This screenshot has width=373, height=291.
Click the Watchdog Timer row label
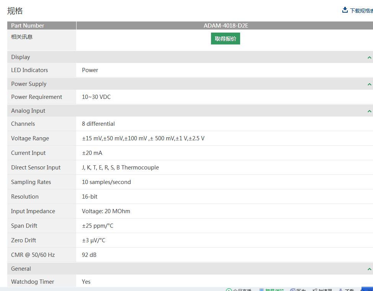(x=33, y=282)
